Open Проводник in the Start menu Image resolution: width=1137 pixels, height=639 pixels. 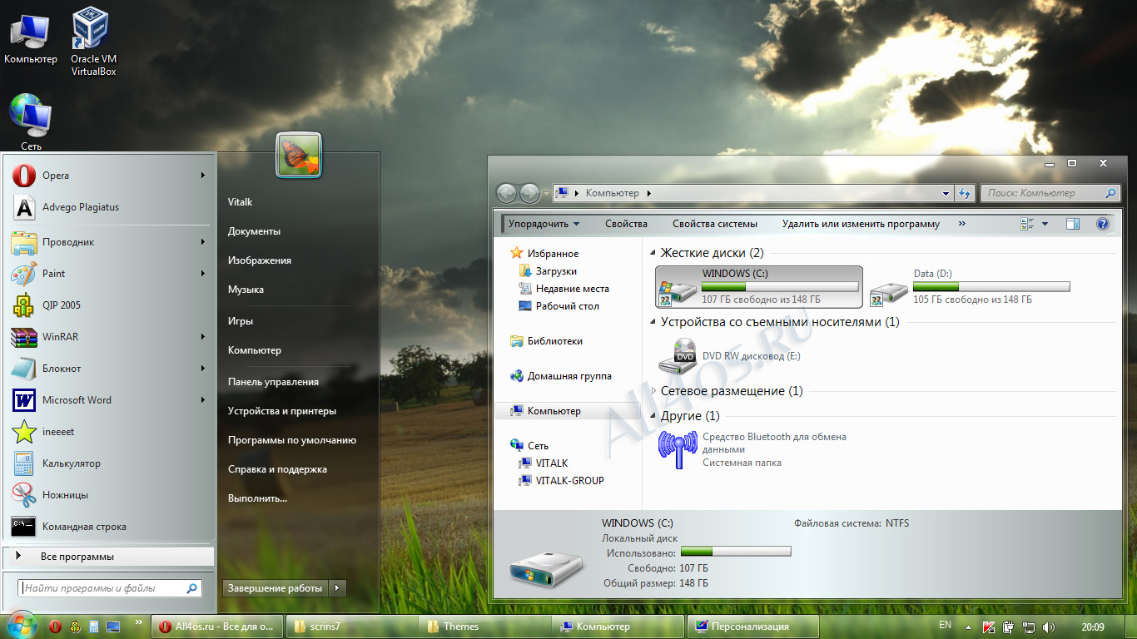pyautogui.click(x=108, y=242)
